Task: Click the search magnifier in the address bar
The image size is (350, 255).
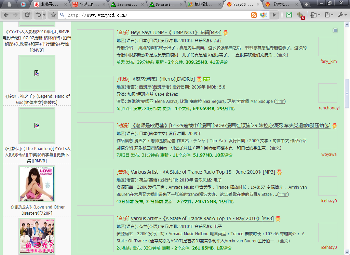Action: click(62, 15)
